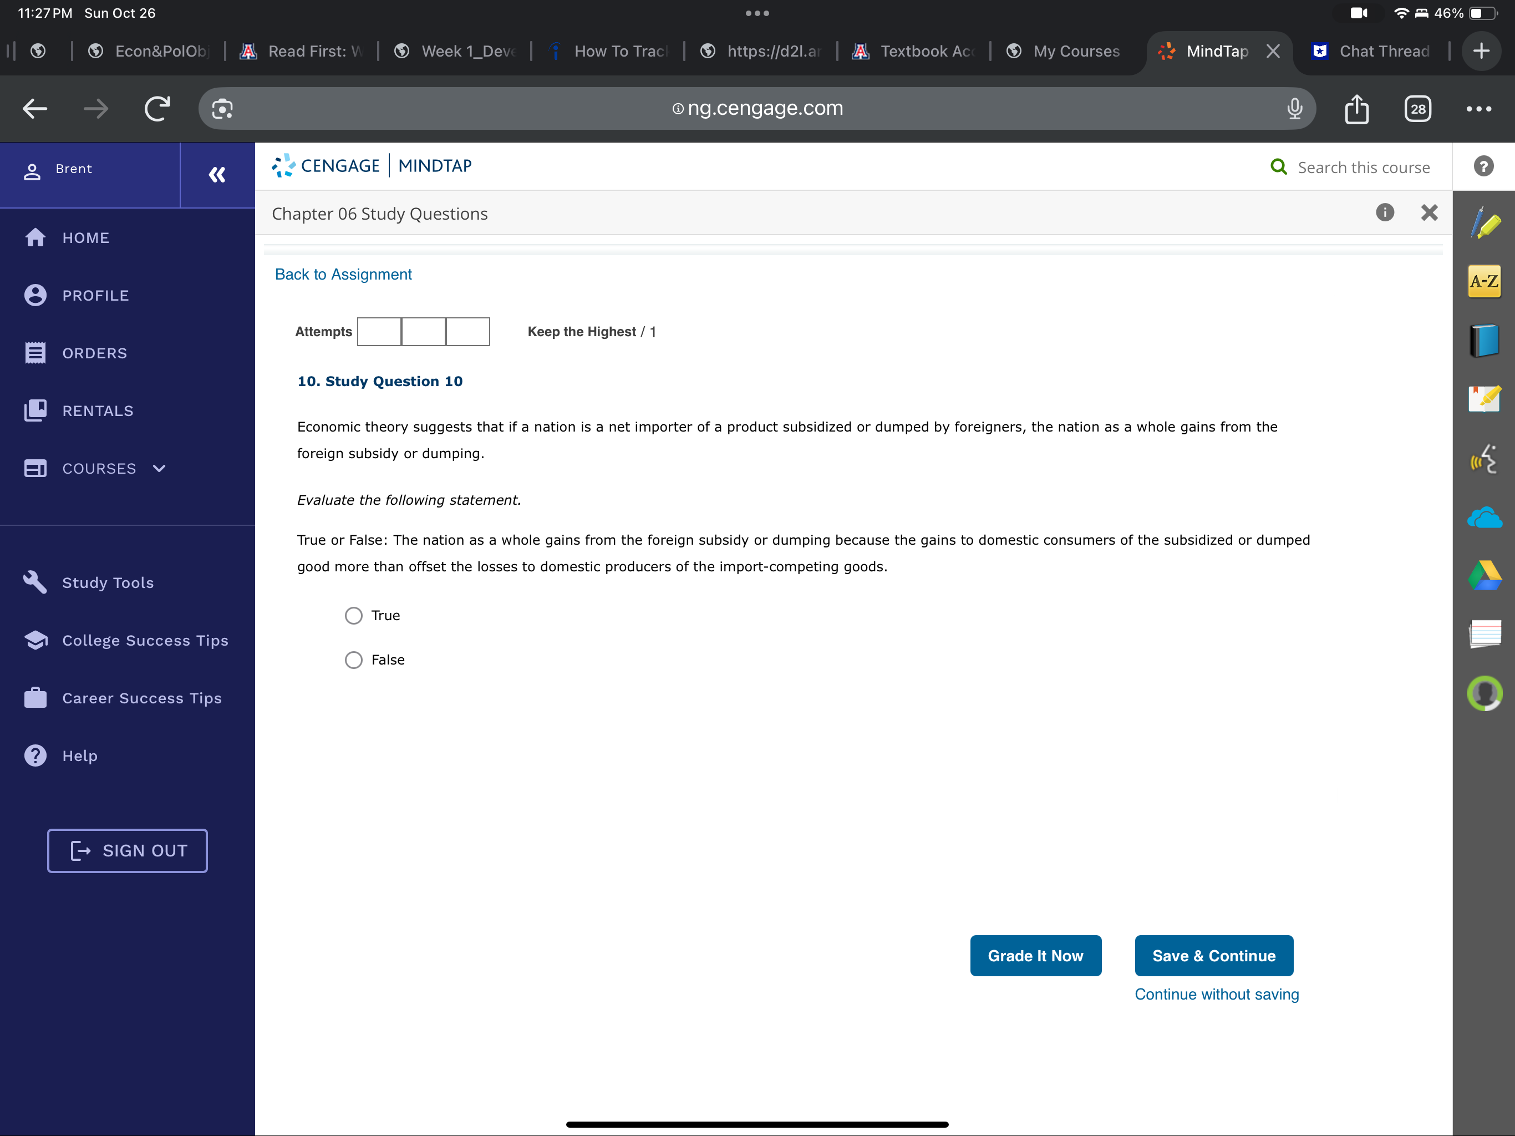Open the ReadSpeaker text-to-speech icon
1515x1136 pixels.
[x=1484, y=459]
